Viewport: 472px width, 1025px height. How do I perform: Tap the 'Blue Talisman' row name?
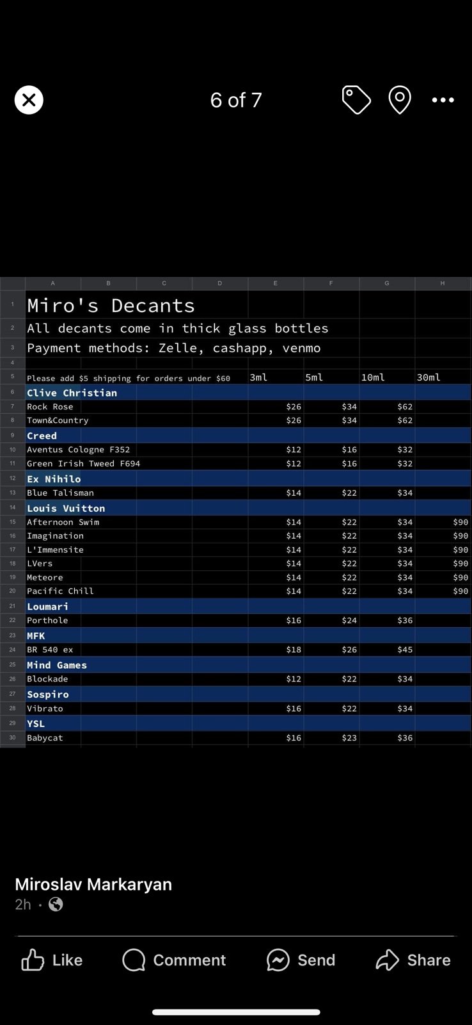click(60, 493)
